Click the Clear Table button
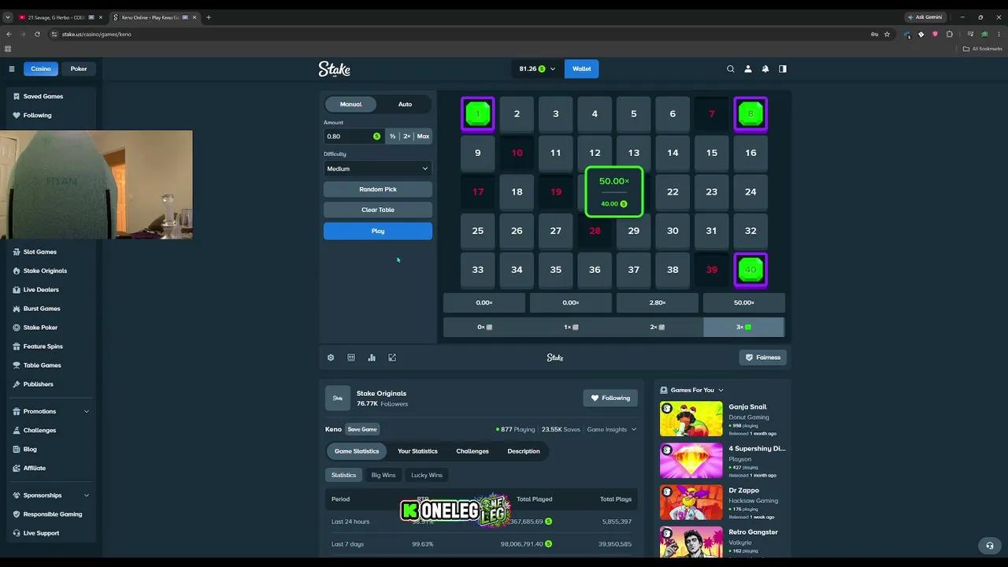Viewport: 1008px width, 567px height. point(378,209)
